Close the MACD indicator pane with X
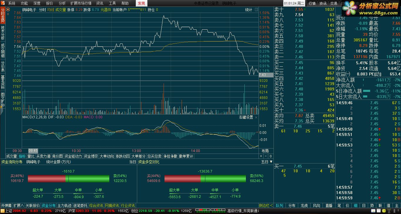 tap(256, 117)
